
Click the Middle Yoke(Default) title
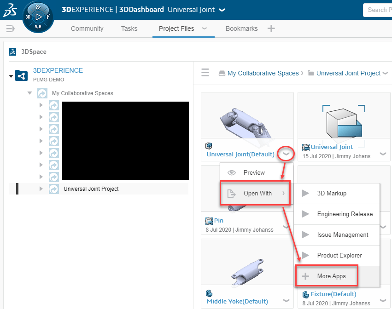coord(237,302)
